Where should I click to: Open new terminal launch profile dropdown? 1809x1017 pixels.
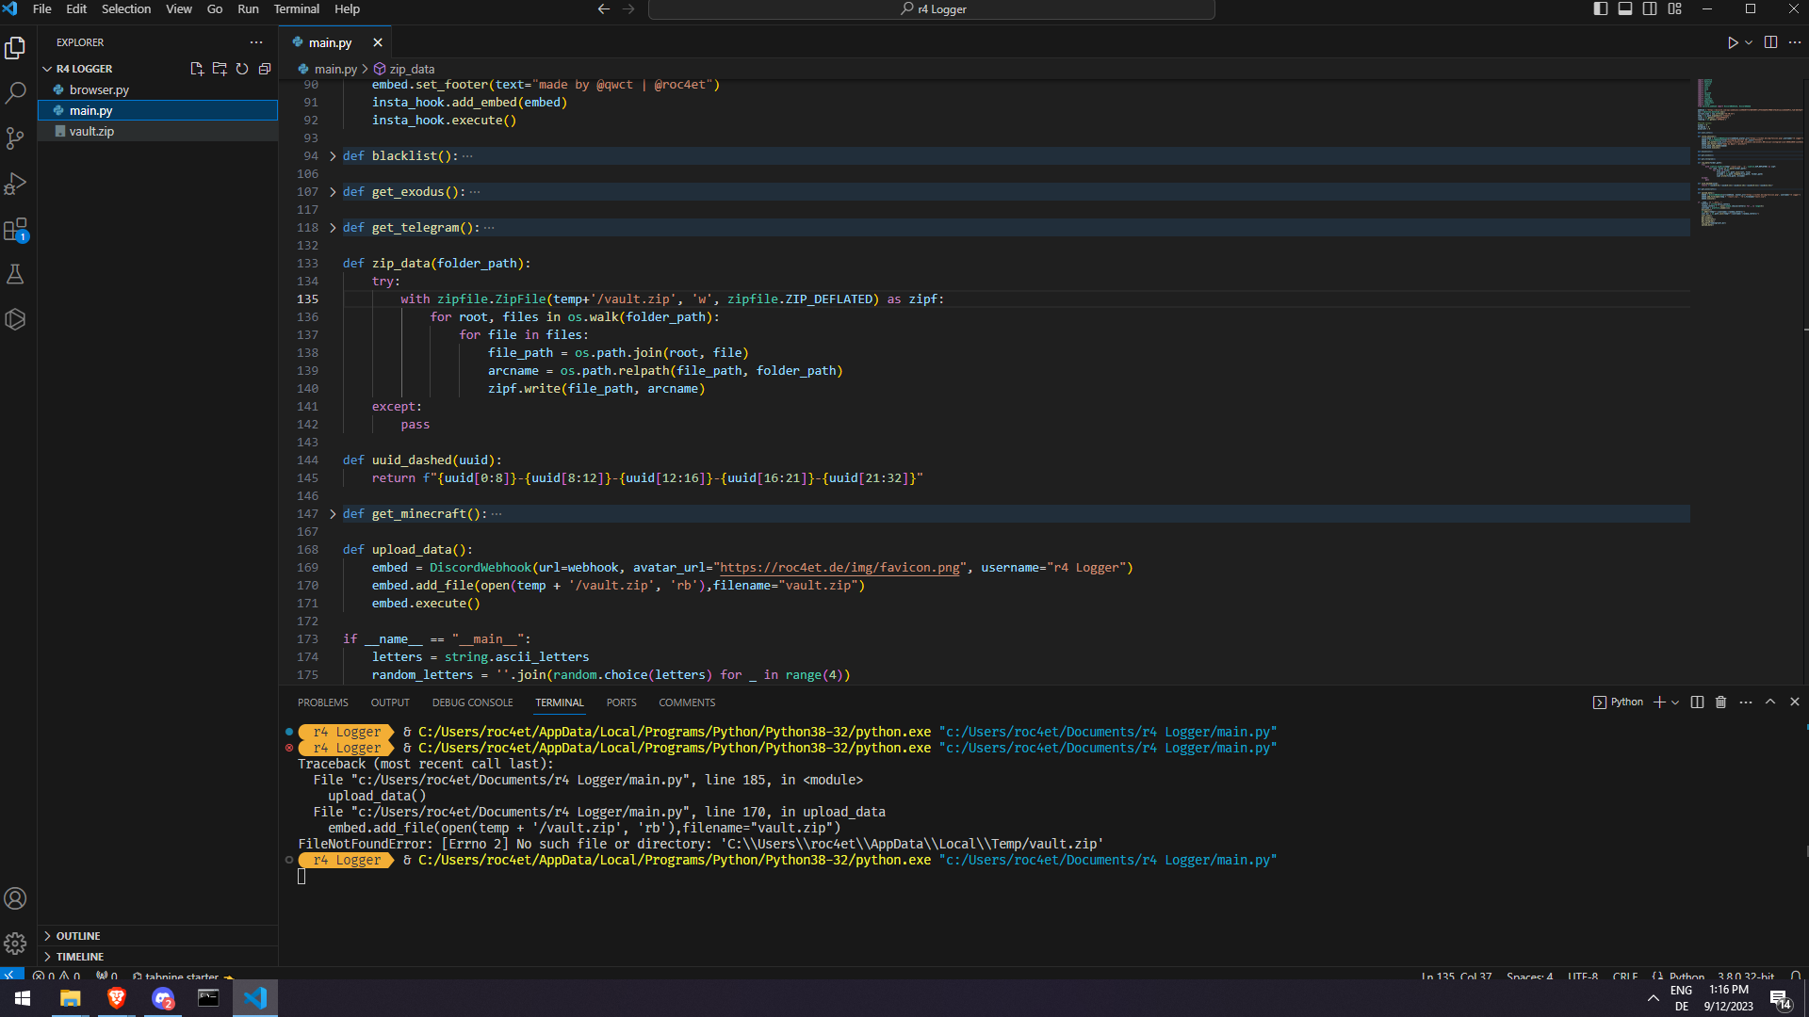point(1675,702)
